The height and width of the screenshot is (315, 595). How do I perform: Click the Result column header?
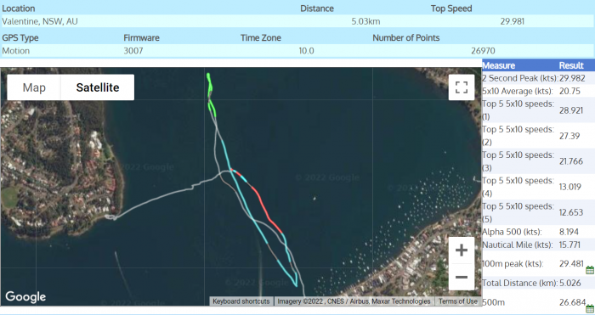click(x=571, y=65)
